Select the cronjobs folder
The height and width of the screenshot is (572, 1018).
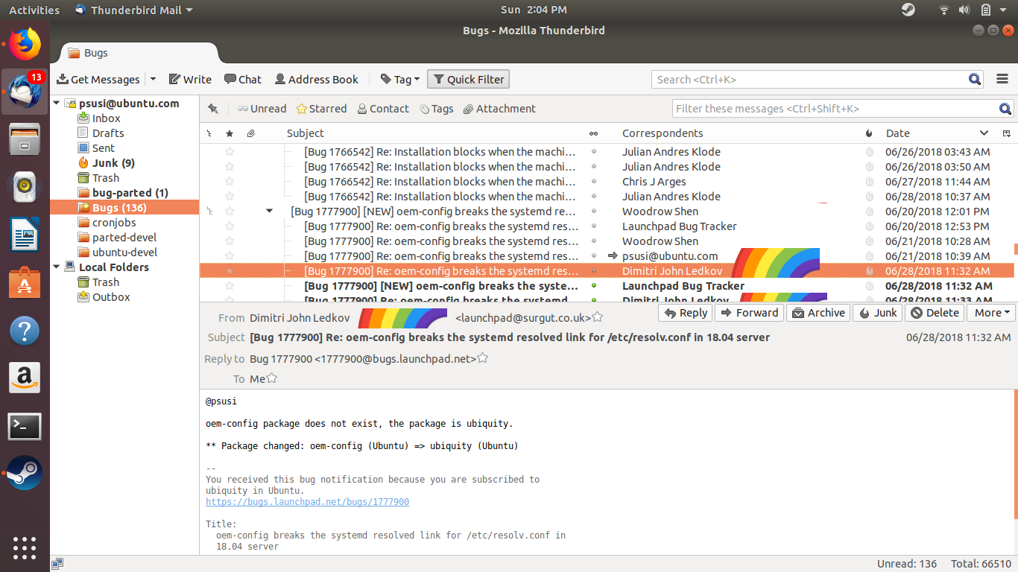coord(115,223)
